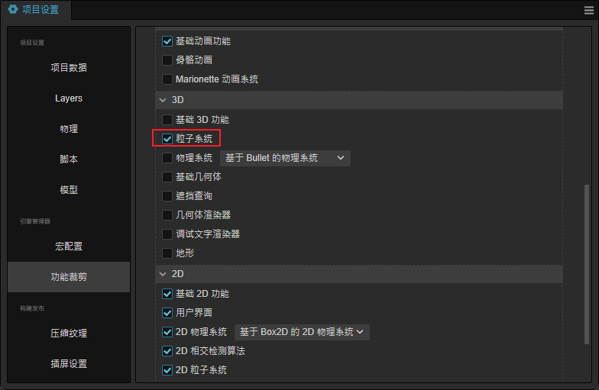Image resolution: width=599 pixels, height=390 pixels.
Task: Uncheck the 粒子系统 checkbox
Action: pos(167,139)
